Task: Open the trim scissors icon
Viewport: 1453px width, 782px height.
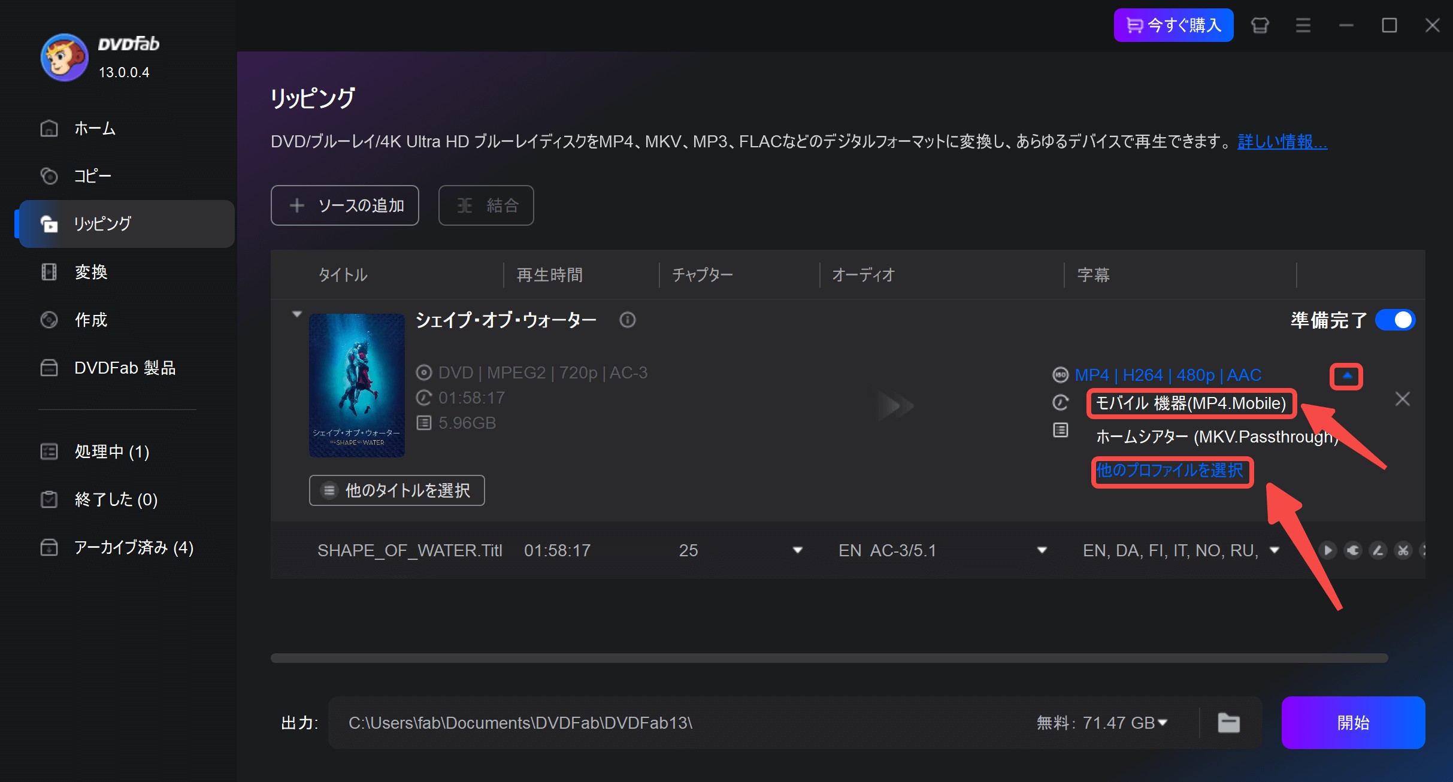Action: pyautogui.click(x=1403, y=550)
